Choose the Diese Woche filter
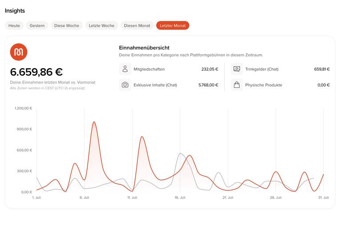338x239 pixels. (67, 25)
